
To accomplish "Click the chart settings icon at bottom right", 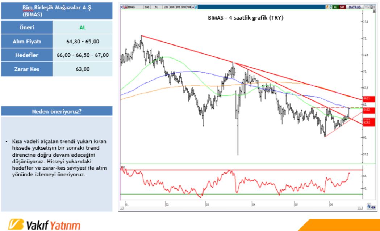I will (369, 206).
